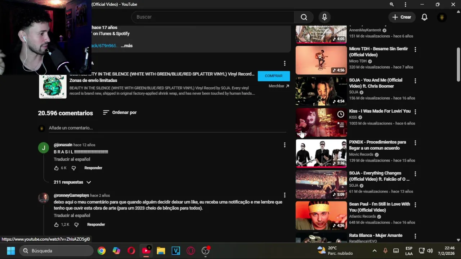
Task: Open options for Rata Blanca video
Action: click(415, 236)
